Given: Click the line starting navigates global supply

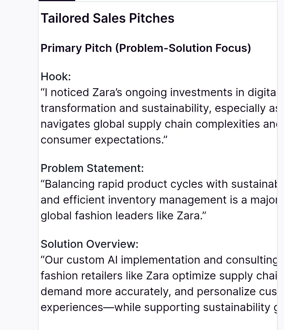Looking at the screenshot, I should coord(158,124).
